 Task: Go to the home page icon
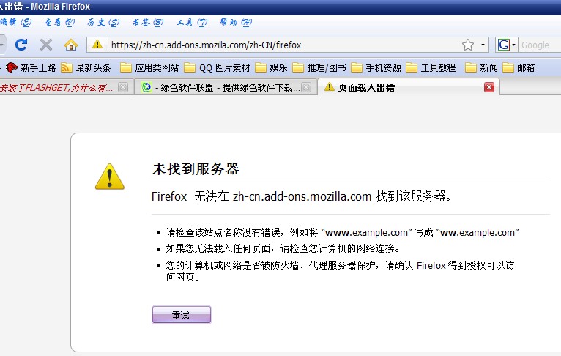coord(71,45)
